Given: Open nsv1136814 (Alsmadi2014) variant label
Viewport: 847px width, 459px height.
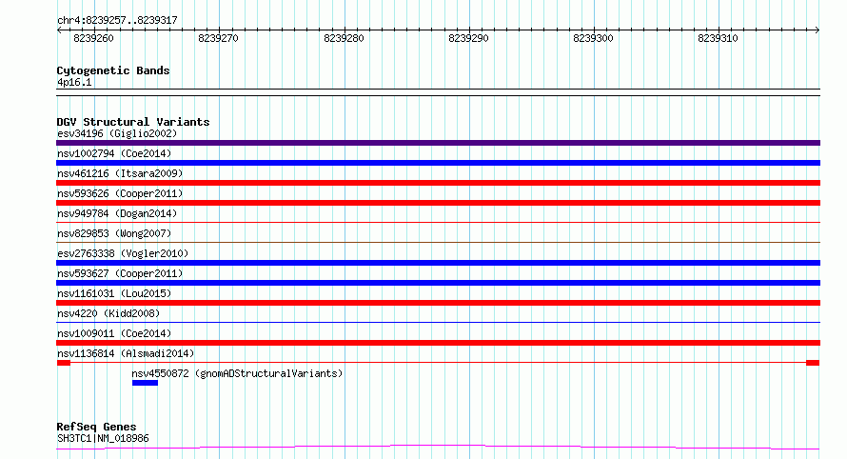Looking at the screenshot, I should pyautogui.click(x=126, y=353).
